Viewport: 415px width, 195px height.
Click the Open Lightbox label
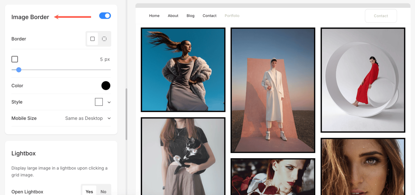point(27,192)
